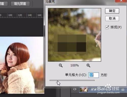Viewport: 127px width, 97px height.
Task: Close the 马赛克 dialog with the X button
Action: pos(121,1)
